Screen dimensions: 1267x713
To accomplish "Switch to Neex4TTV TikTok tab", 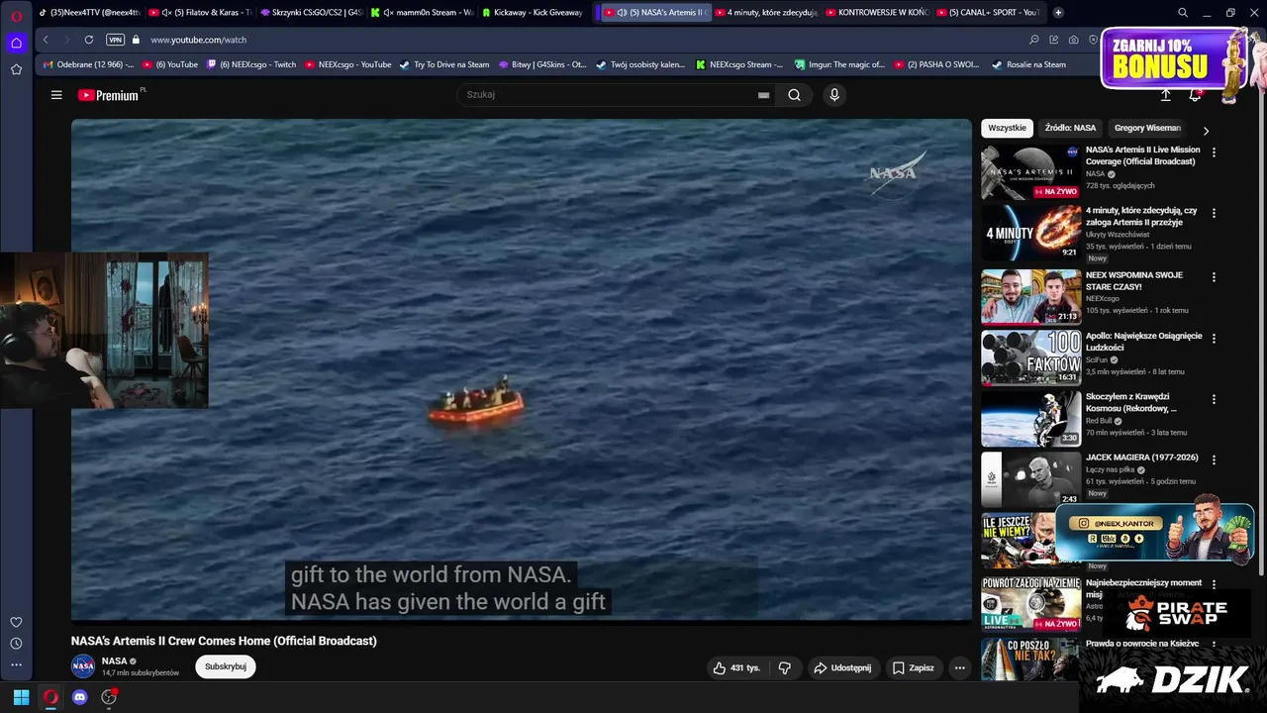I will 89,13.
